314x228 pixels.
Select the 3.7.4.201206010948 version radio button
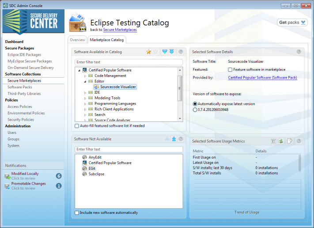195,110
